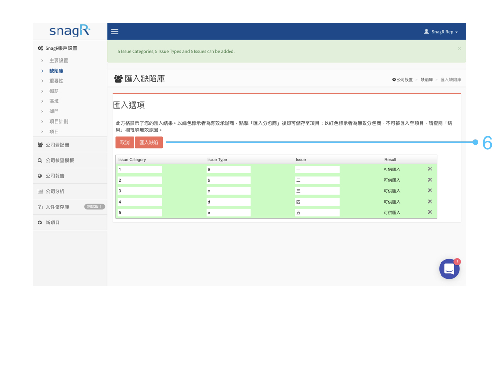Remove row 4 with X icon
The width and height of the screenshot is (499, 374).
tap(430, 201)
